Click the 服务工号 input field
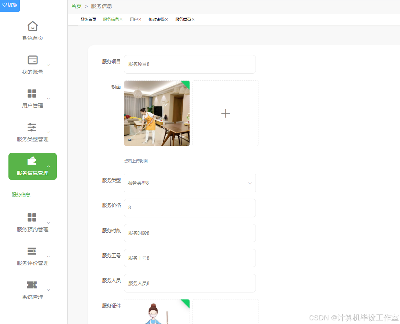 (x=190, y=258)
